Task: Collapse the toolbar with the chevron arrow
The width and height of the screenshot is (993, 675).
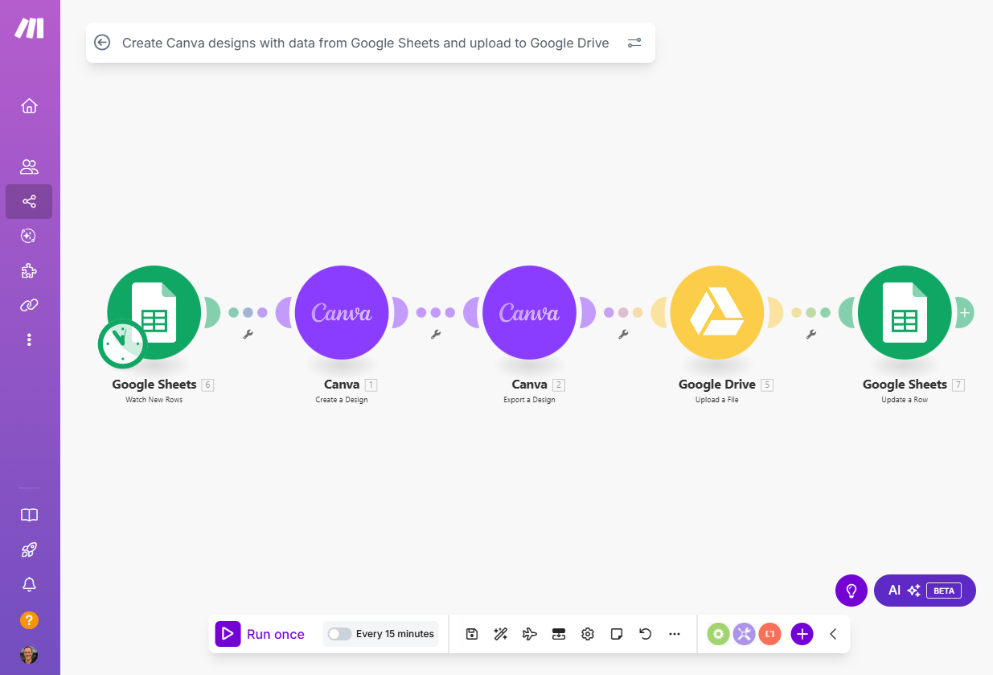Action: (832, 634)
